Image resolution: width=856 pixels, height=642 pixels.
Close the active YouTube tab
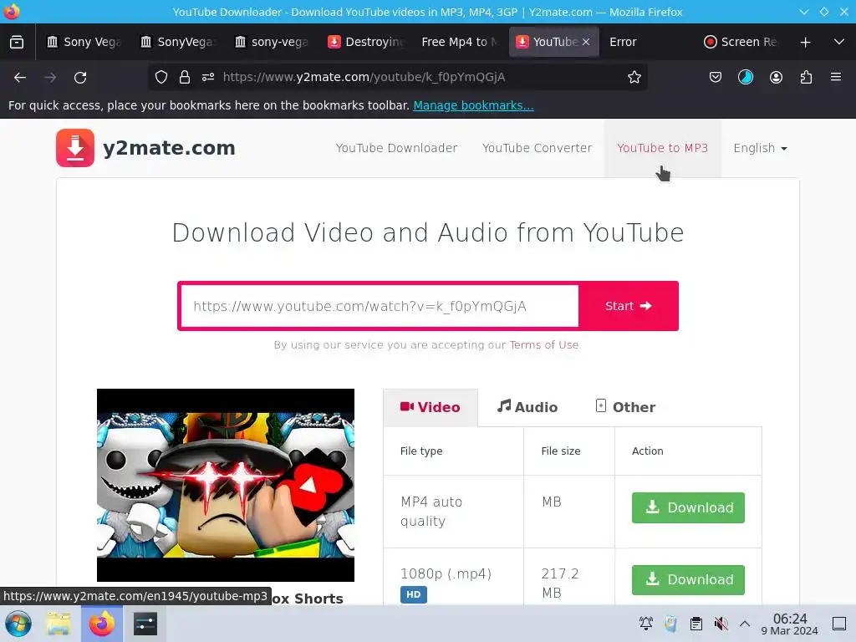tap(586, 42)
